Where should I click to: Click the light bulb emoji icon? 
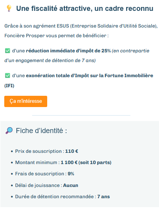tap(9, 9)
